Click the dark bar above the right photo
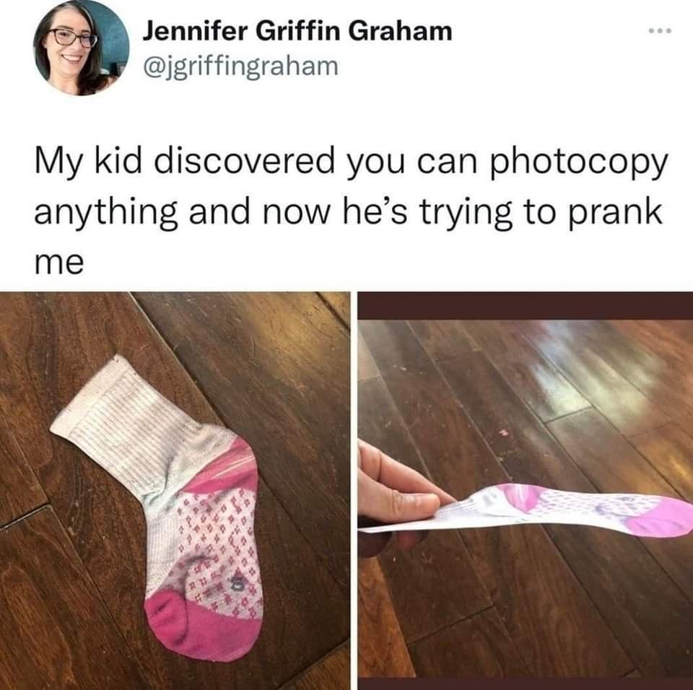This screenshot has height=690, width=693. point(525,305)
